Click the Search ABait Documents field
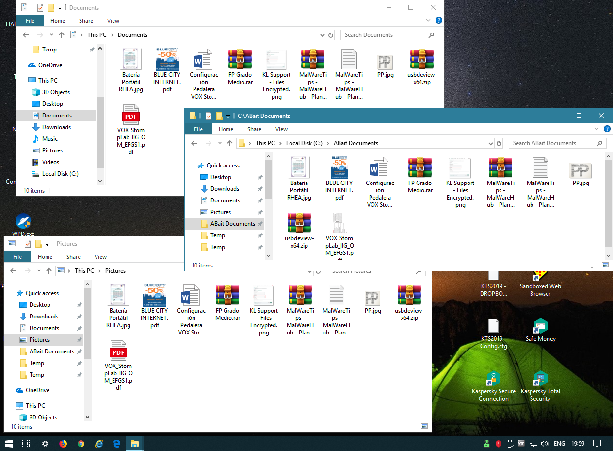The height and width of the screenshot is (451, 613). click(x=553, y=143)
